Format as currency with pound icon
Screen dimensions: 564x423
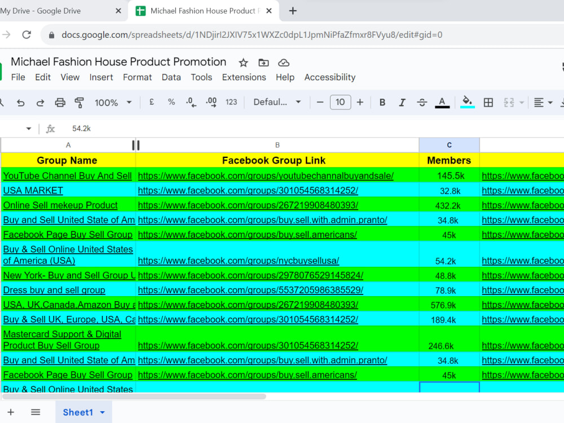pos(151,102)
